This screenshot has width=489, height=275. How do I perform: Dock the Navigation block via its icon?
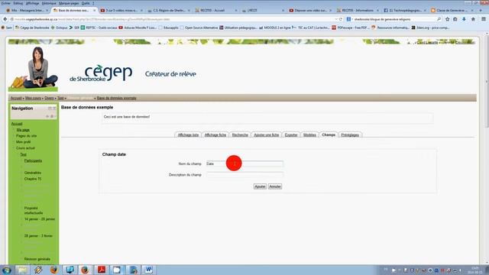tap(54, 108)
